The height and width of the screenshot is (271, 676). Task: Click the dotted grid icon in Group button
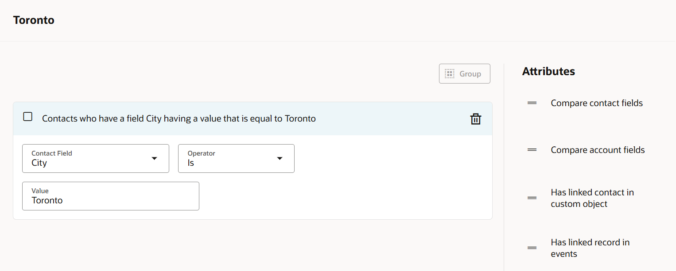pos(450,74)
